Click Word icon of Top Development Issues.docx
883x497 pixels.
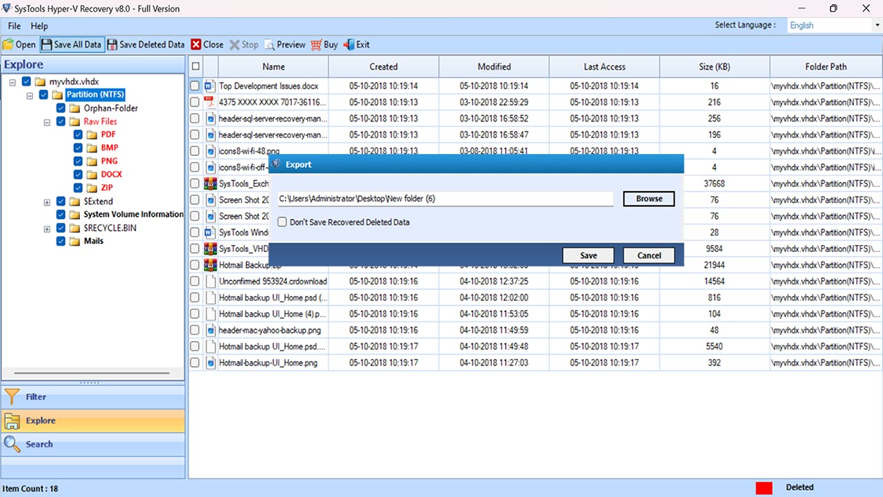[211, 86]
